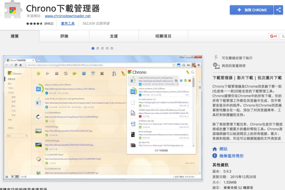
Task: Select the first carousel dot
Action: point(93,48)
